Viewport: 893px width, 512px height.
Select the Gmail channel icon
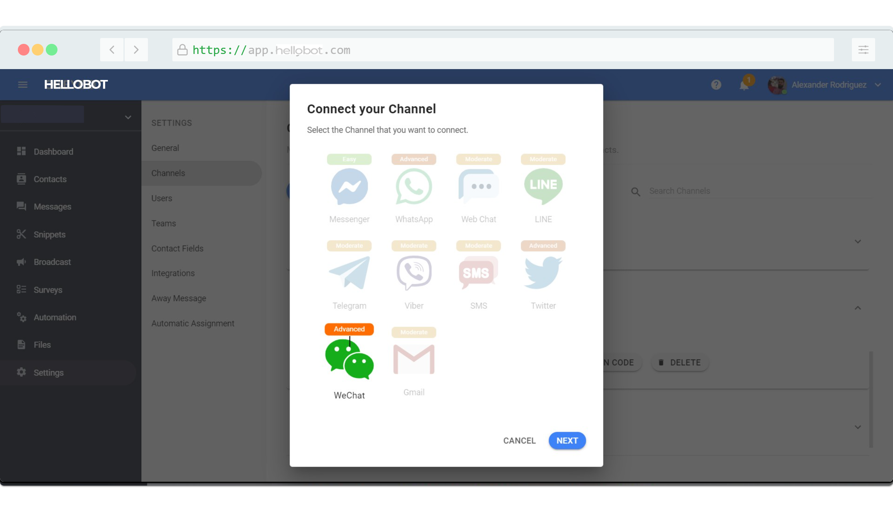click(414, 359)
